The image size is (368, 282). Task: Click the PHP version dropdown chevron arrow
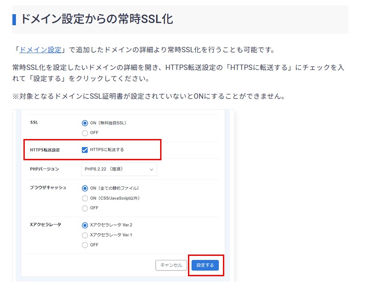pos(151,170)
